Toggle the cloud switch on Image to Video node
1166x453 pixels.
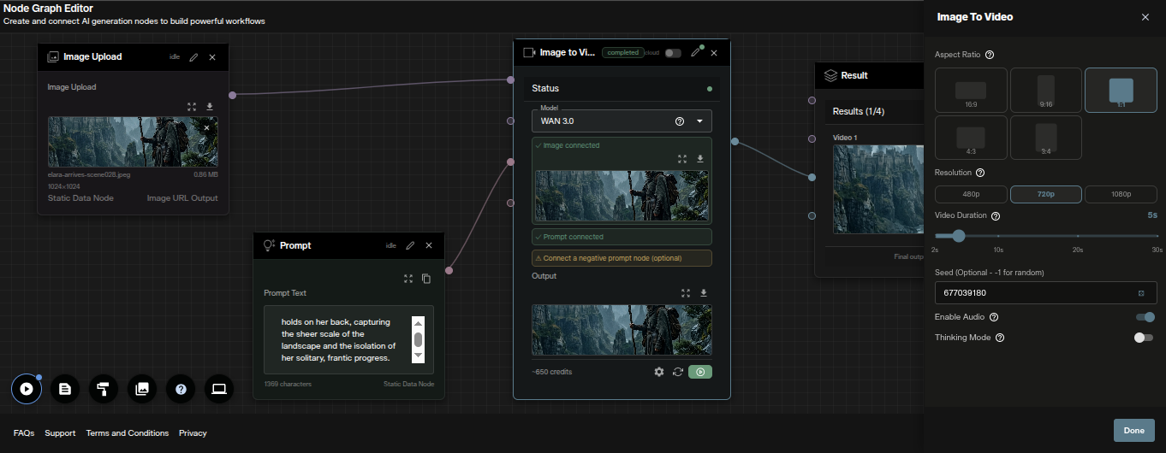tap(673, 53)
